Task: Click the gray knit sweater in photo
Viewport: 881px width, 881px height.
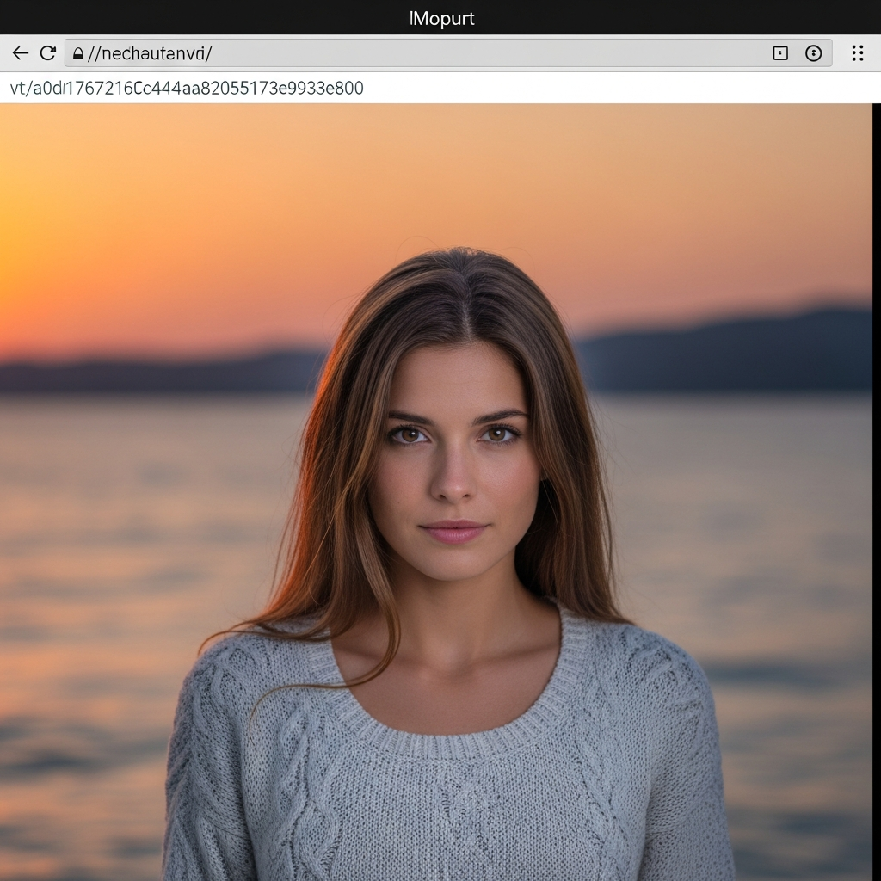Action: coord(447,800)
